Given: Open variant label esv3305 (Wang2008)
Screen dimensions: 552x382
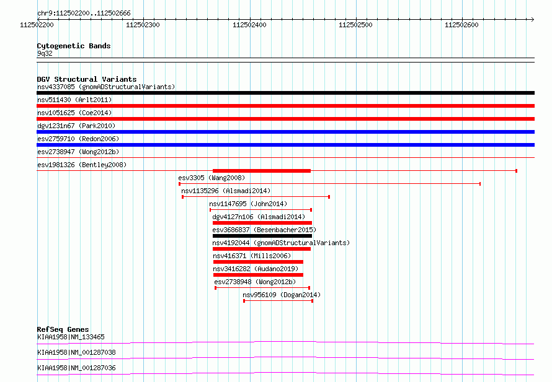Looking at the screenshot, I should tap(211, 178).
